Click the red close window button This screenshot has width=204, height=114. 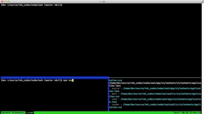coord(2,2)
